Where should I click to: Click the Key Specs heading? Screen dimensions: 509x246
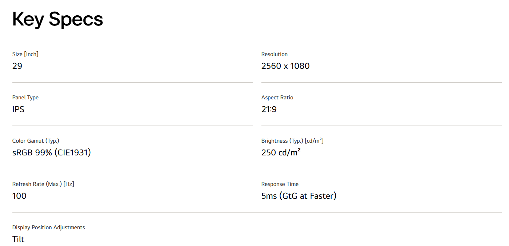click(x=58, y=19)
